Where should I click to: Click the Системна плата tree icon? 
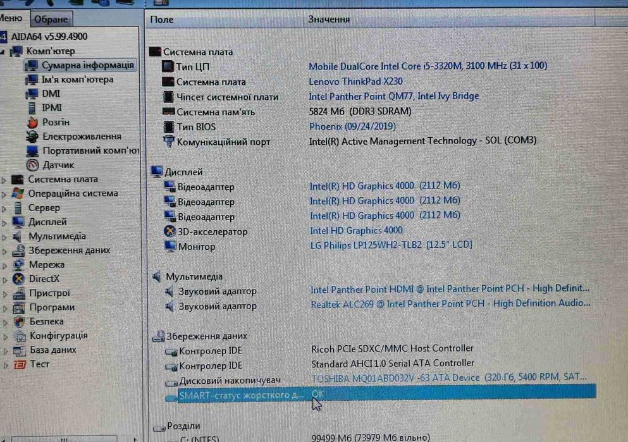click(x=18, y=180)
